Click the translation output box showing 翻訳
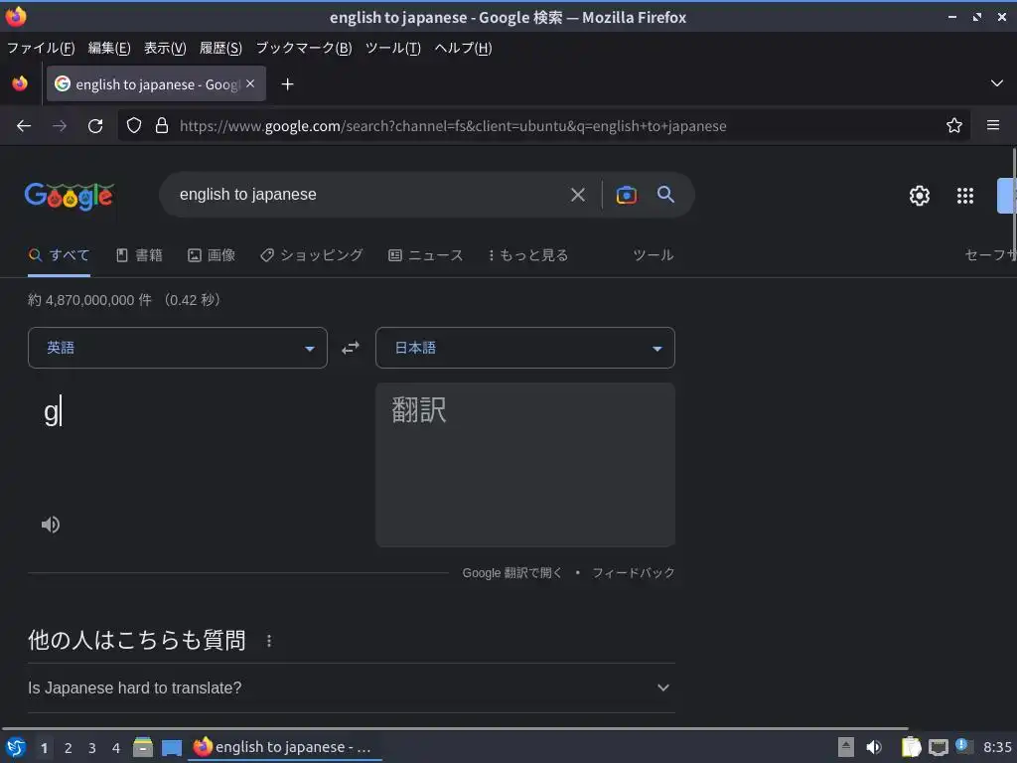This screenshot has height=763, width=1017. click(x=525, y=465)
